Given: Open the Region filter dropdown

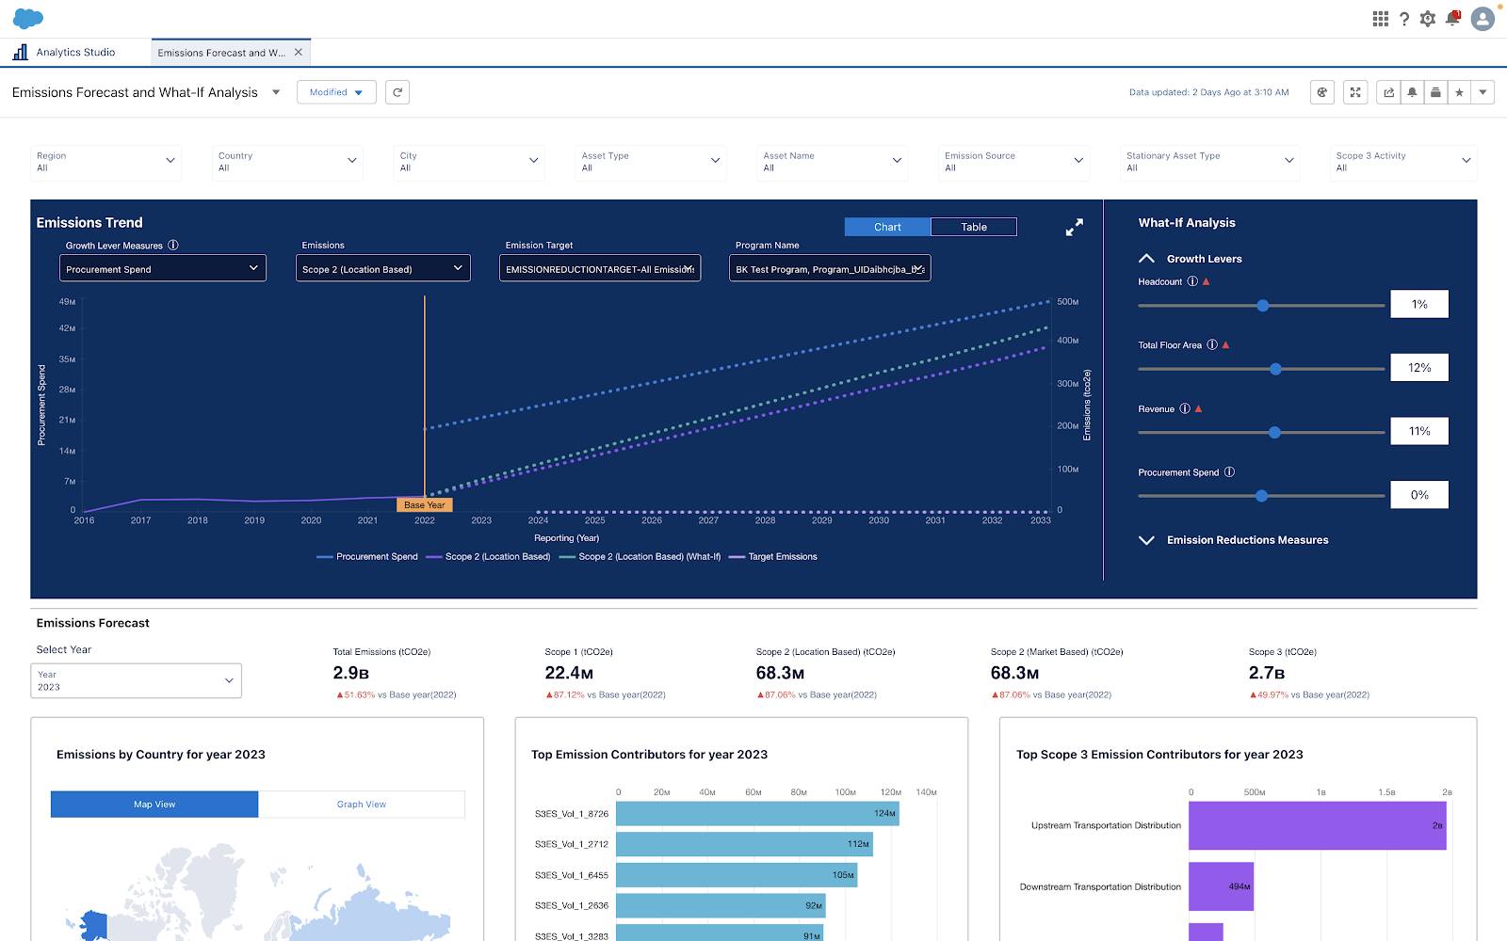Looking at the screenshot, I should point(105,162).
